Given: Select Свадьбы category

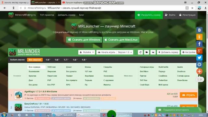Looking at the screenshot, I should 108,67.
